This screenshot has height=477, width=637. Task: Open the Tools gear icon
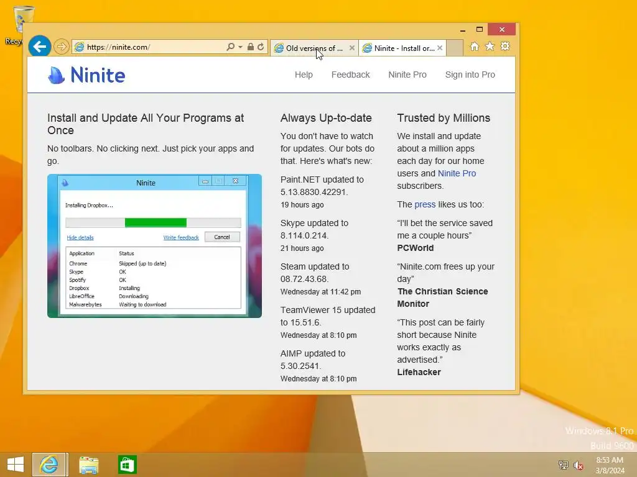pos(505,46)
